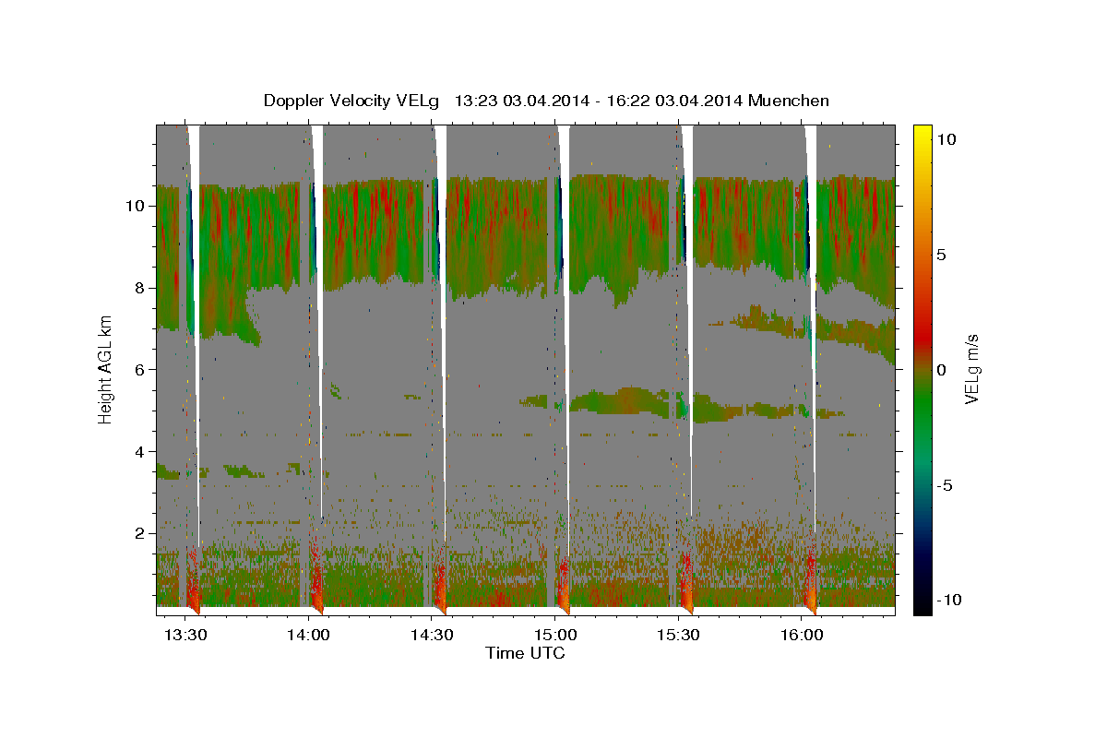Click the 'Height AGL km' y-axis label
The width and height of the screenshot is (1107, 738).
pos(105,369)
